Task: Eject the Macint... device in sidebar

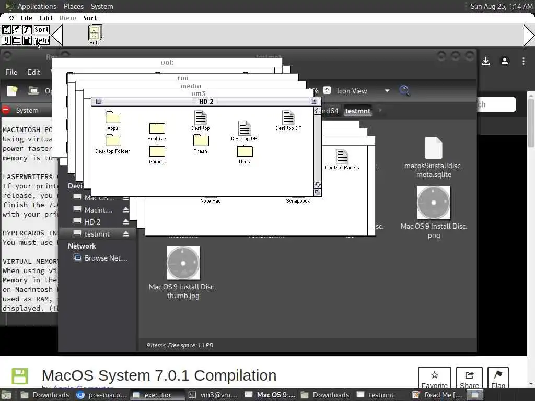Action: (126, 210)
